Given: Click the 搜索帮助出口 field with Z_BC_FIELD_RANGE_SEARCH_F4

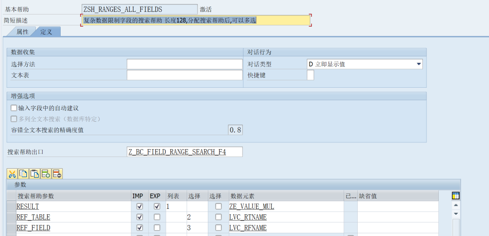Looking at the screenshot, I should [185, 152].
